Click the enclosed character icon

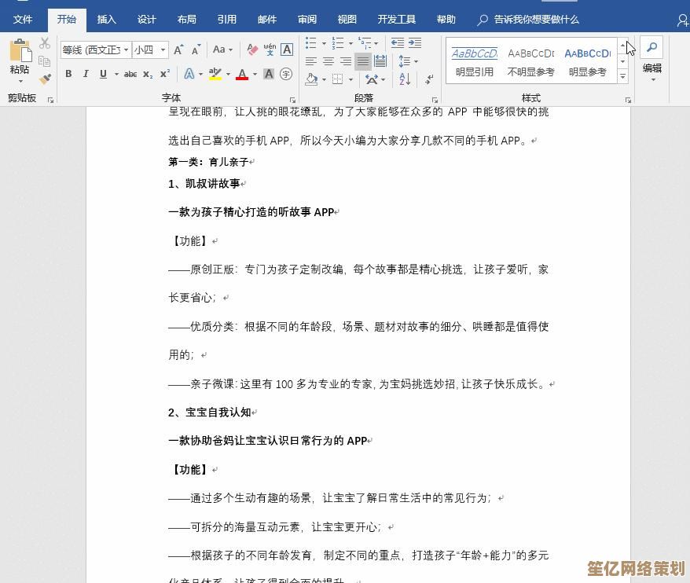point(286,74)
